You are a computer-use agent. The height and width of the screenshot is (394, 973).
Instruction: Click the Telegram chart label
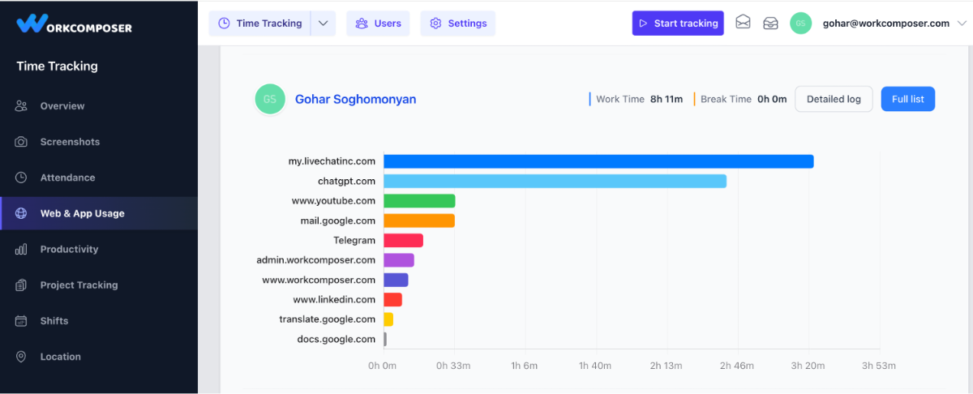(354, 240)
